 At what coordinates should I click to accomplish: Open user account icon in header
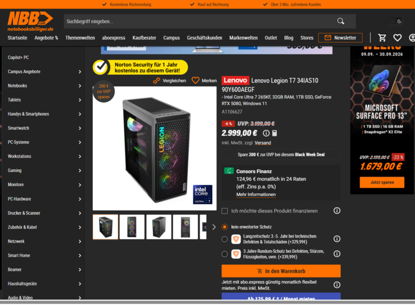[x=412, y=38]
